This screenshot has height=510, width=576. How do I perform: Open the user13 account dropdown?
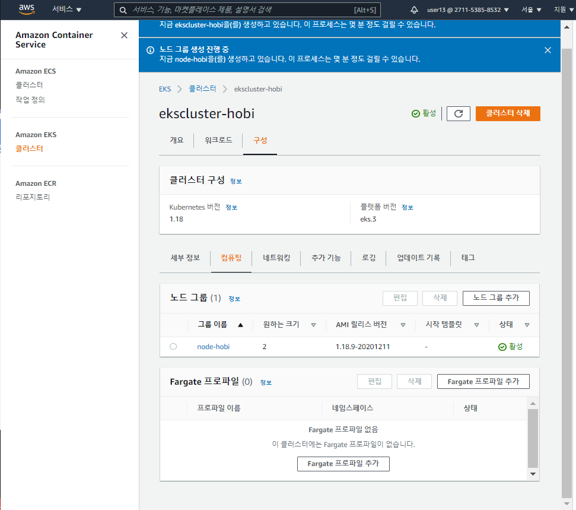click(467, 10)
